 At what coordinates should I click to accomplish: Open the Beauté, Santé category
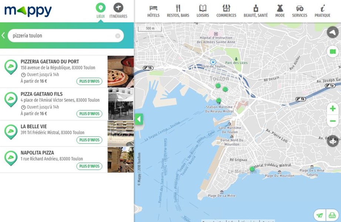256,11
